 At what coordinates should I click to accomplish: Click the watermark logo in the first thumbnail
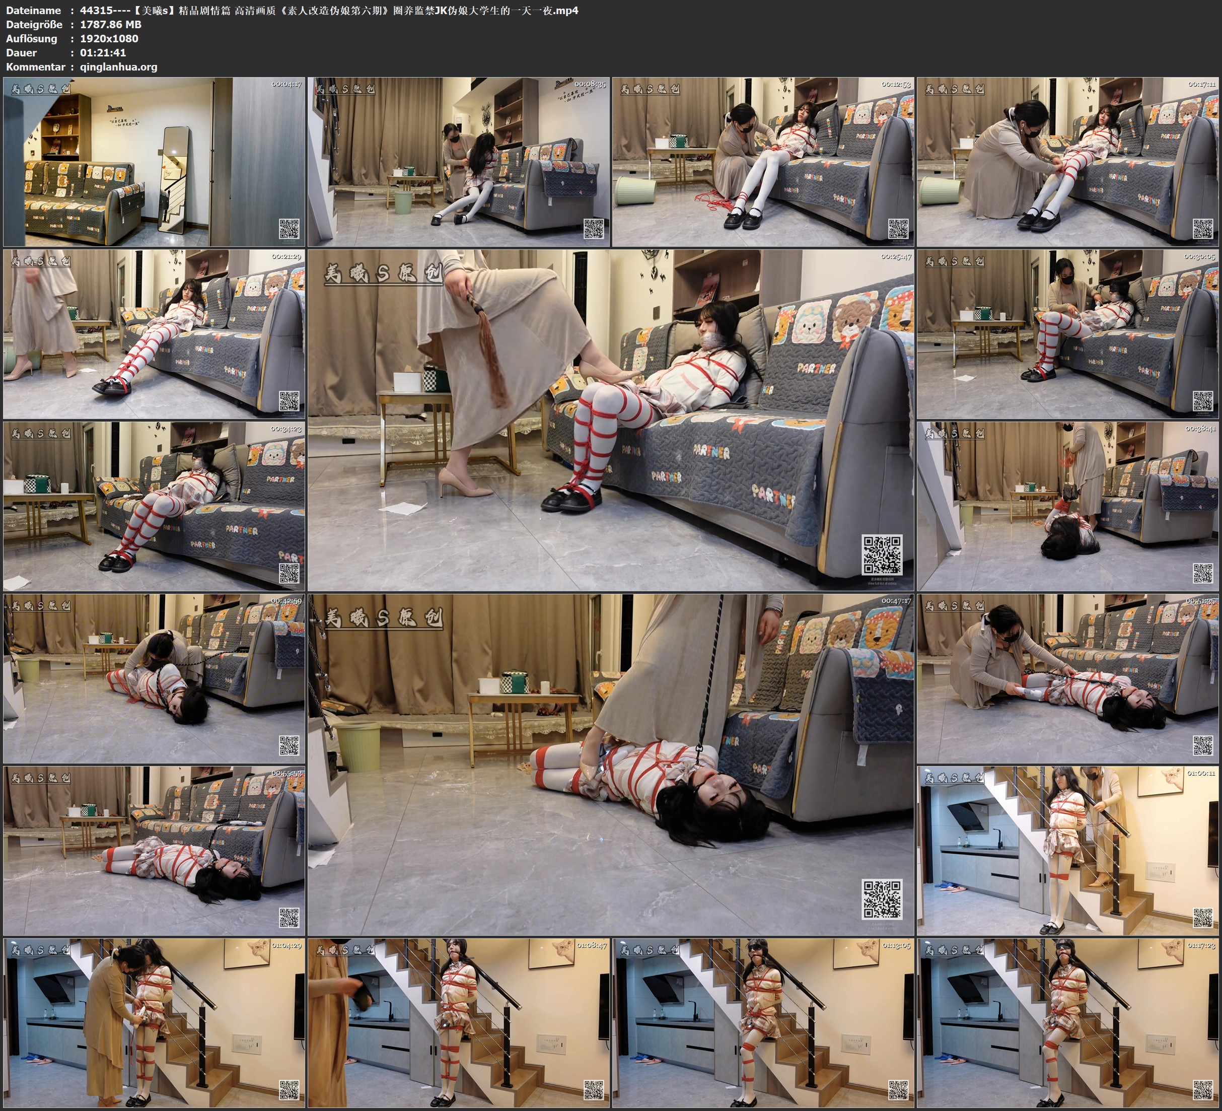click(41, 89)
